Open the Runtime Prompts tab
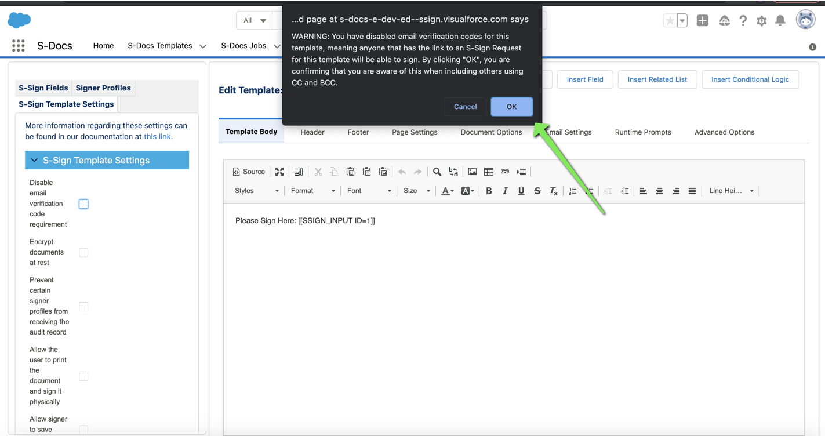 coord(643,132)
